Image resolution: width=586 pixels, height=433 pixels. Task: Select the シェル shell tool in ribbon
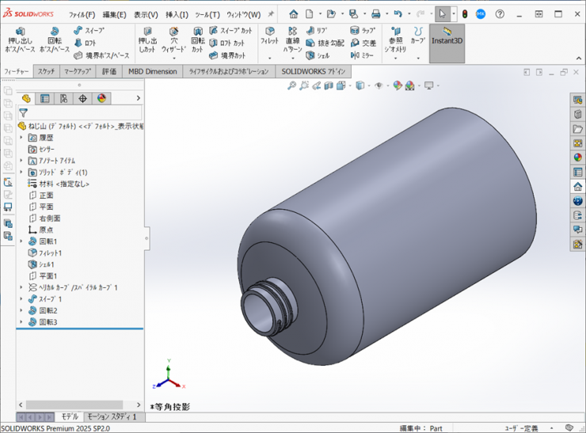318,56
